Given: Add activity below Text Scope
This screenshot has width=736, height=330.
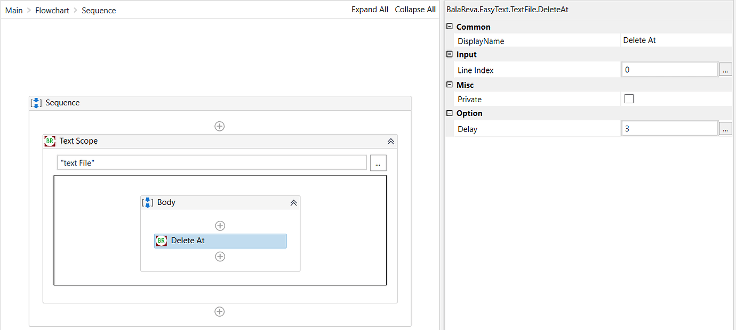Looking at the screenshot, I should pyautogui.click(x=219, y=312).
